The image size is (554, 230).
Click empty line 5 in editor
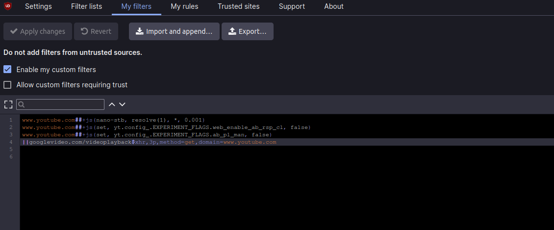click(287, 150)
